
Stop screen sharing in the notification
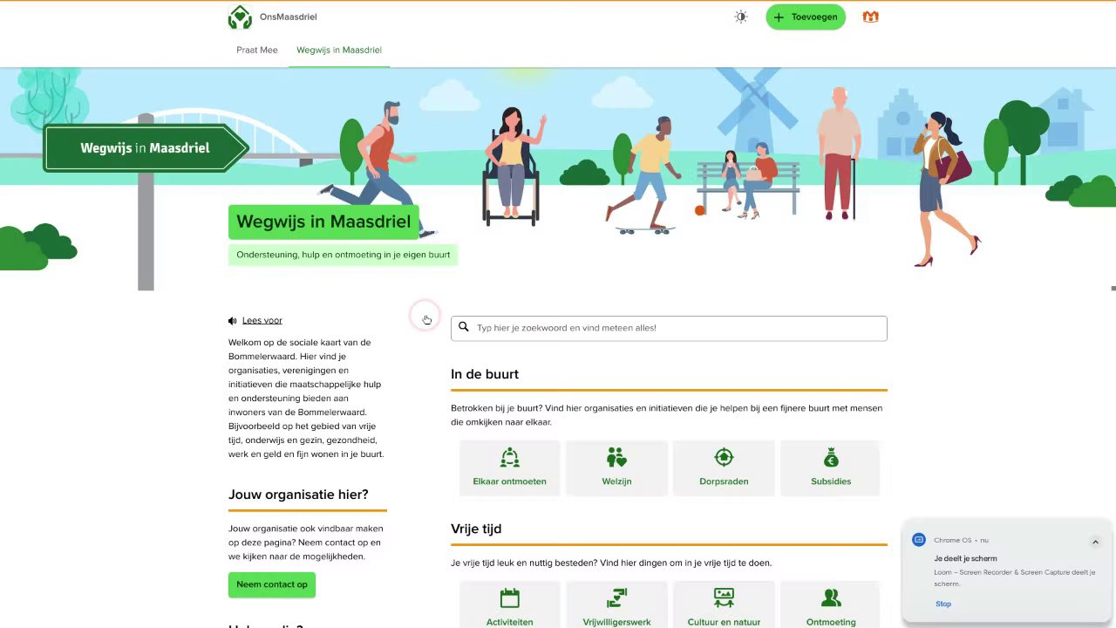pyautogui.click(x=943, y=604)
